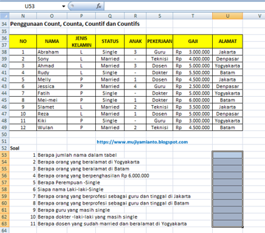This screenshot has height=233, width=265.
Task: Select the cell with name Slamet
Action: [x=52, y=107]
